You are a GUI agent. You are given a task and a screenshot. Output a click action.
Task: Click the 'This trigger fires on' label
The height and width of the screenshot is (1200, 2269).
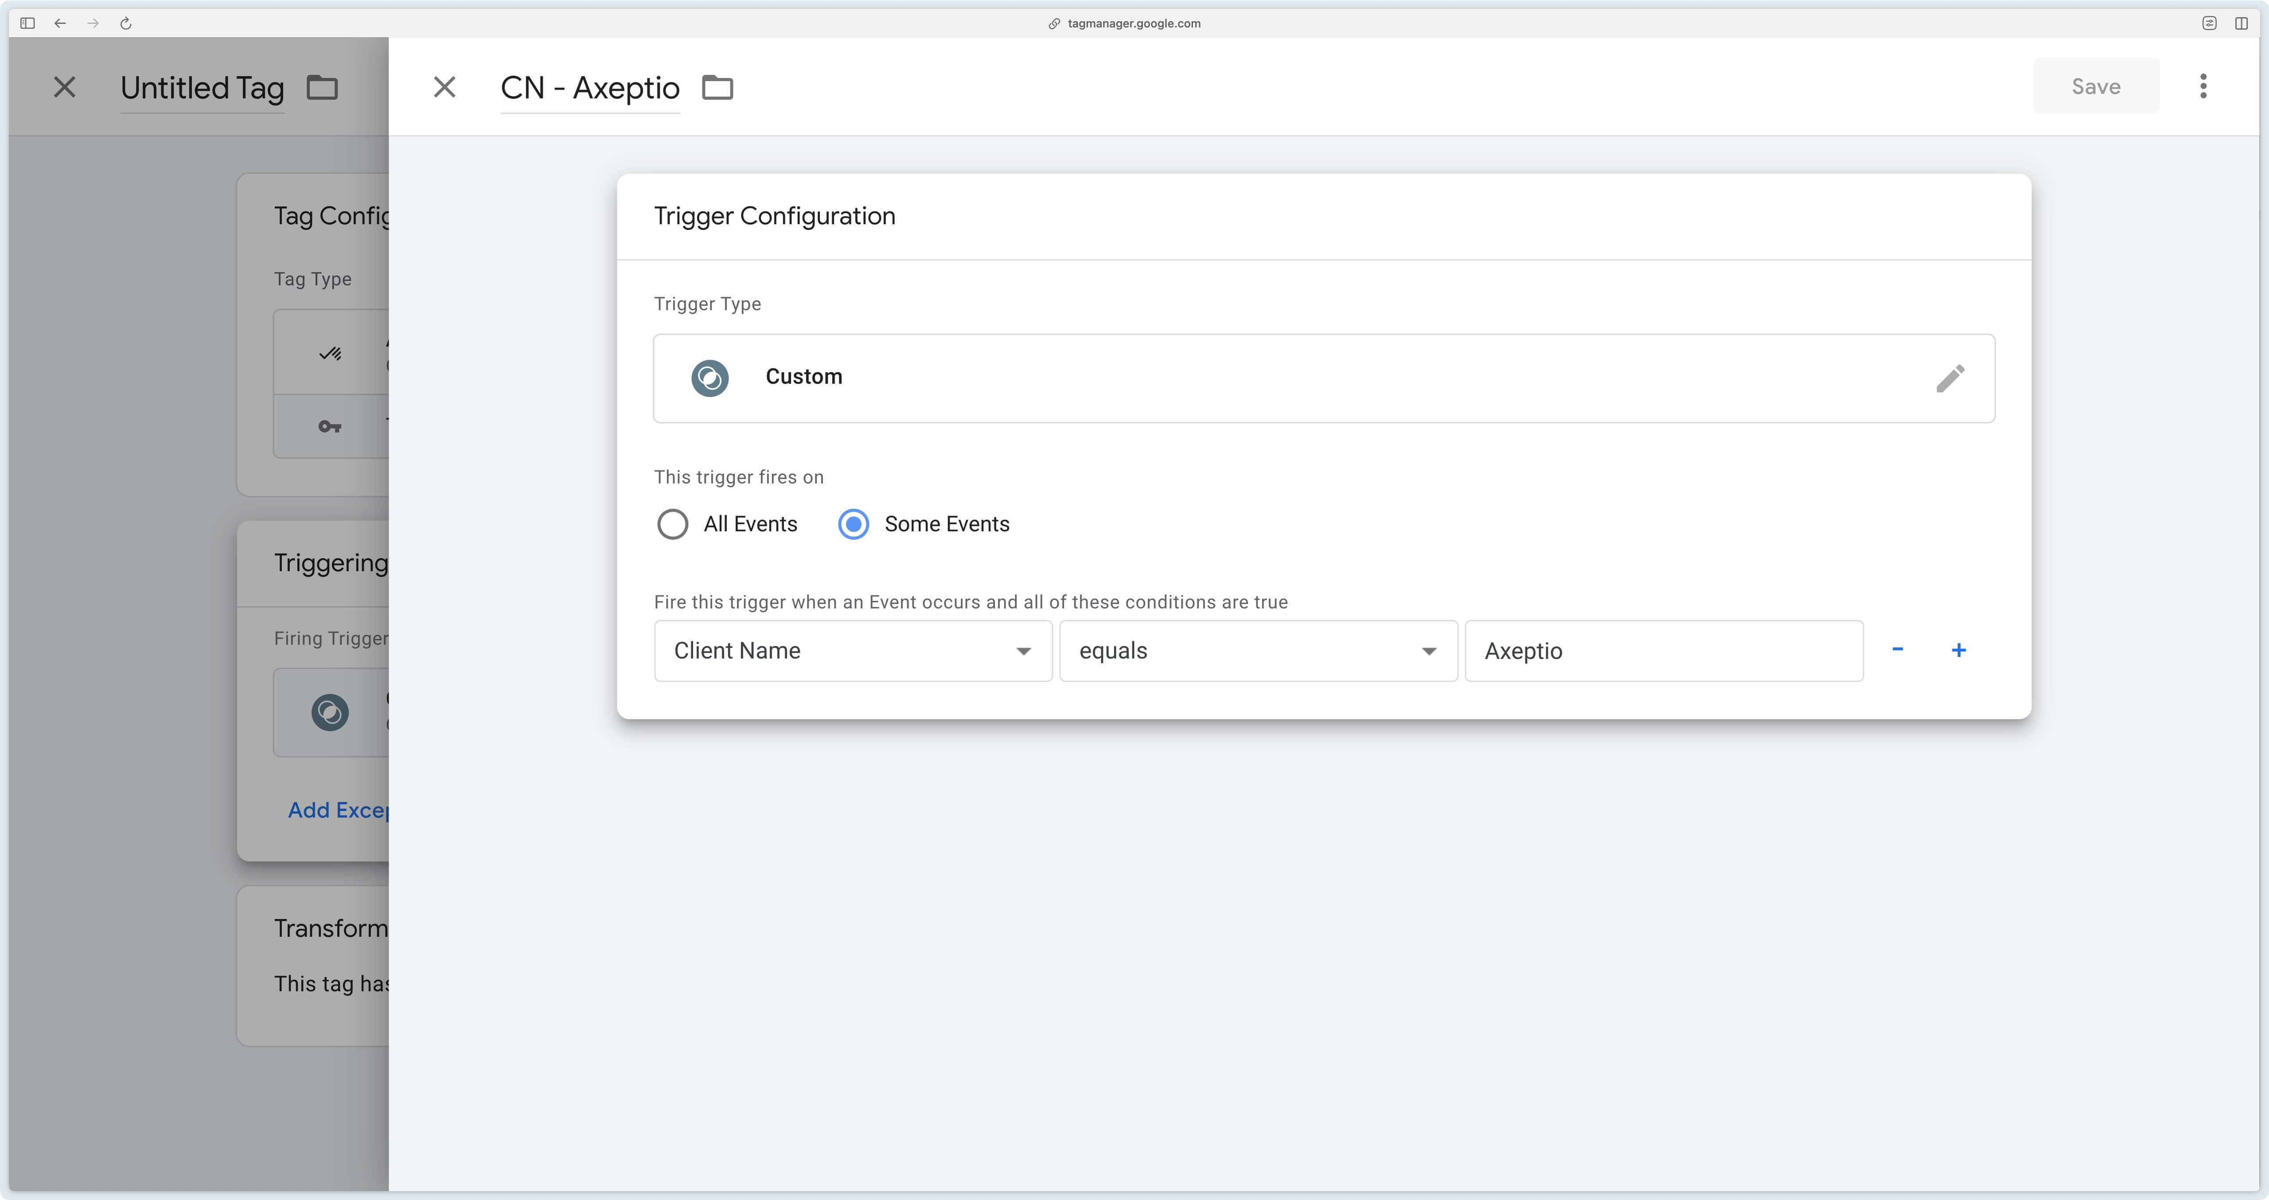point(738,477)
